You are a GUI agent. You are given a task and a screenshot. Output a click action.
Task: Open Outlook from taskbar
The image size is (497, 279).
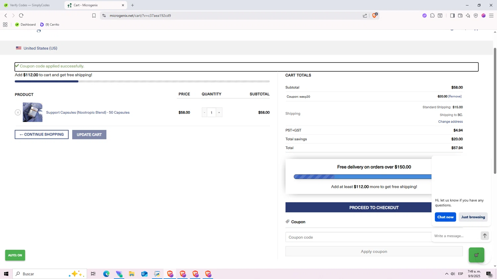point(144,274)
